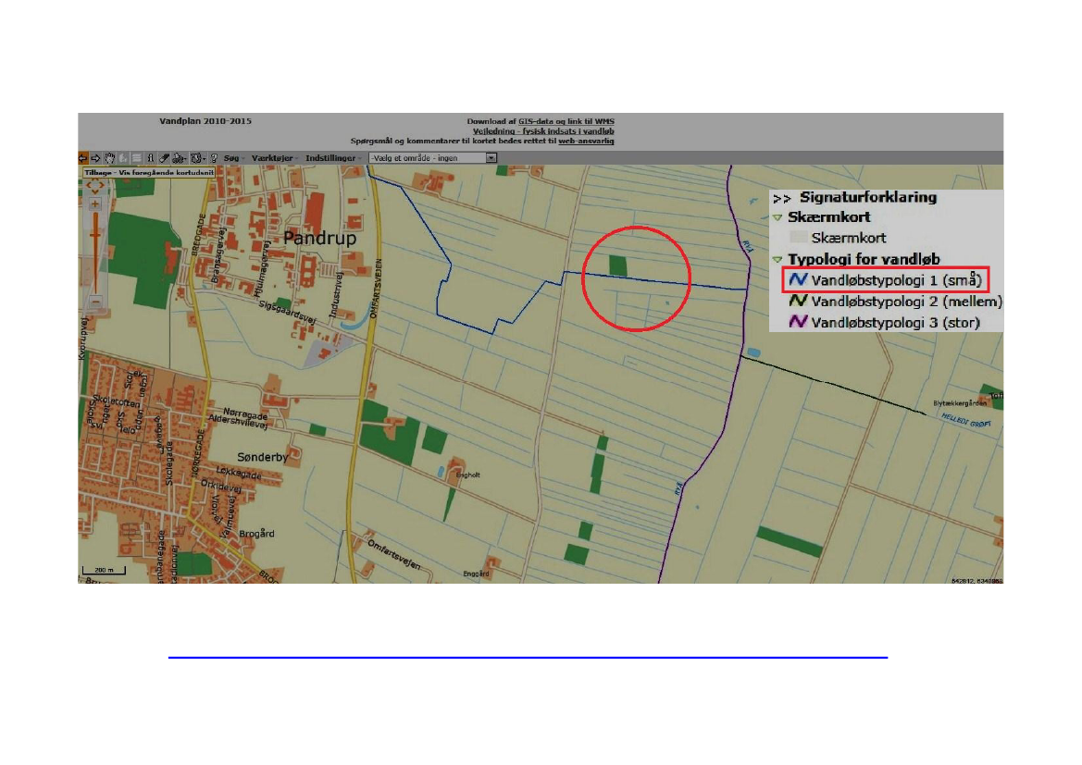Pan map down with the arrow control

pos(95,191)
